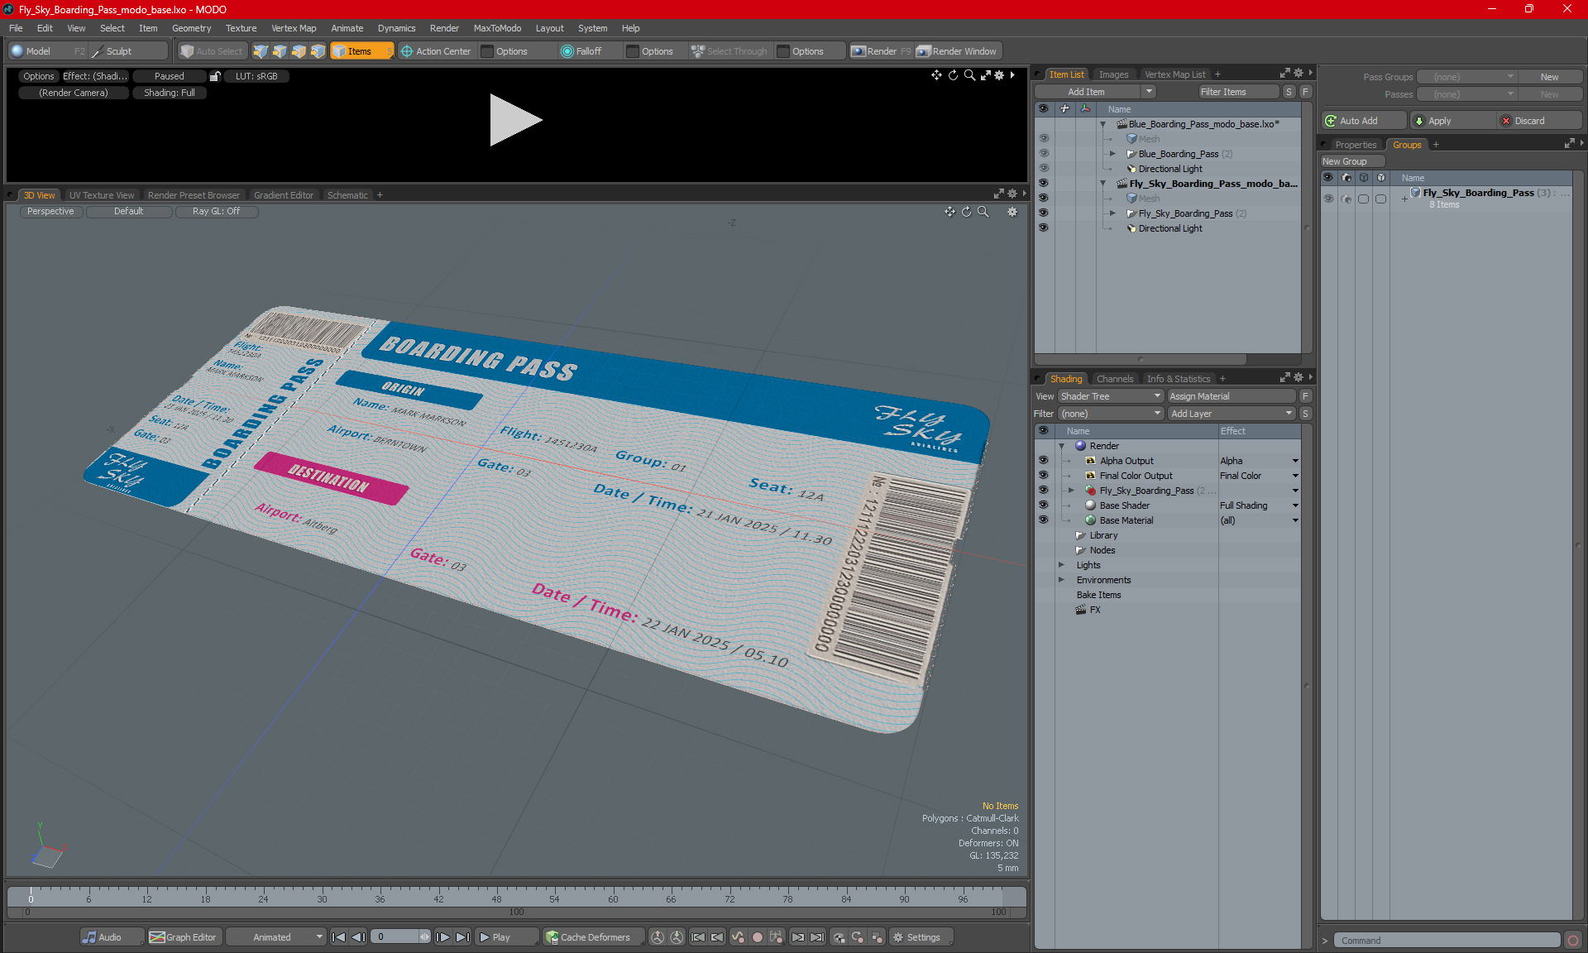Toggle visibility of Fly_Sky_Boarding_Pass_modo_ba scene

[x=1044, y=184]
